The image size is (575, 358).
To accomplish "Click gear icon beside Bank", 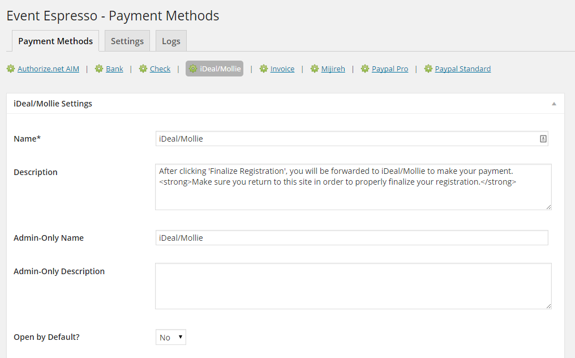I will (x=99, y=69).
